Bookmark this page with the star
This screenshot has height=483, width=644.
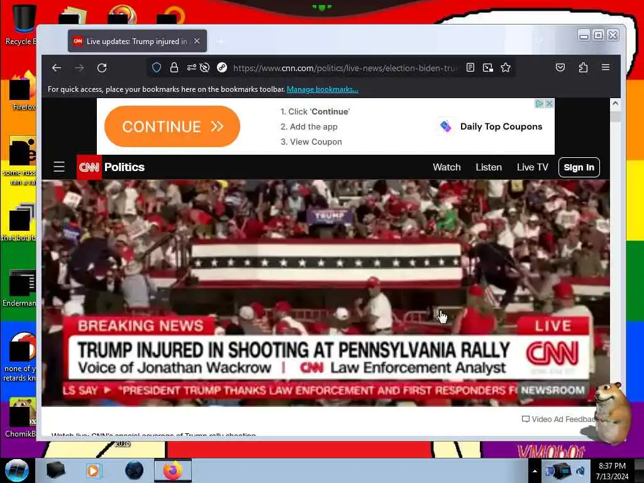(506, 68)
